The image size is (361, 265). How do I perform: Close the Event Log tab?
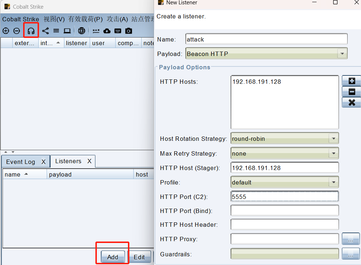[43, 162]
